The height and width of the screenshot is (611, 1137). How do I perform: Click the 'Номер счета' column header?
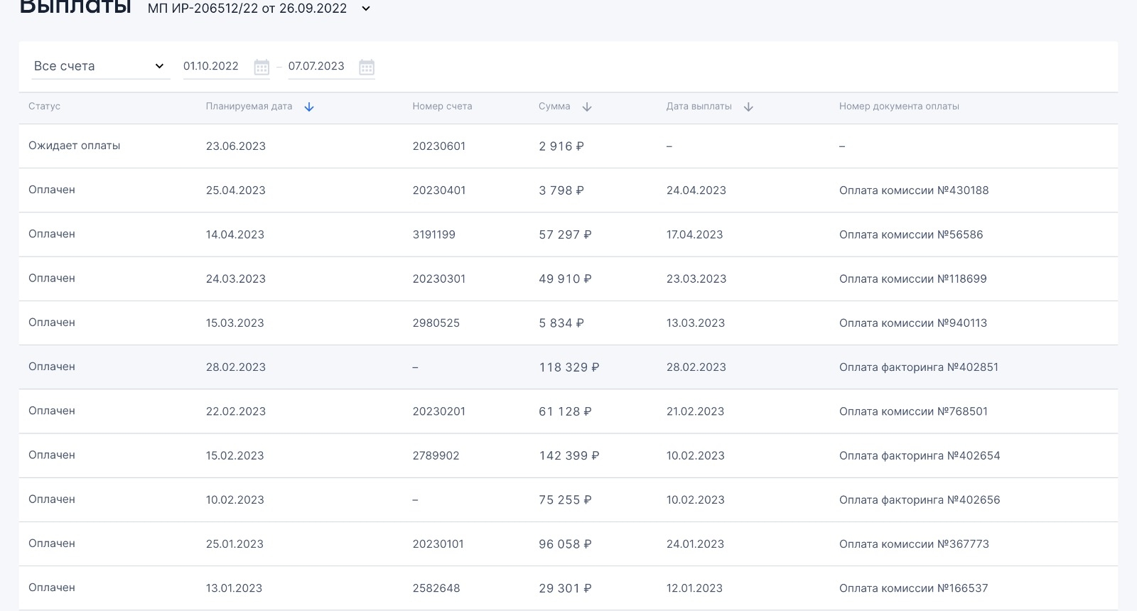click(442, 107)
